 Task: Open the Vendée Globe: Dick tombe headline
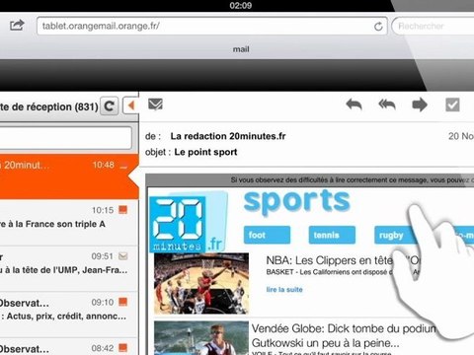pyautogui.click(x=344, y=335)
